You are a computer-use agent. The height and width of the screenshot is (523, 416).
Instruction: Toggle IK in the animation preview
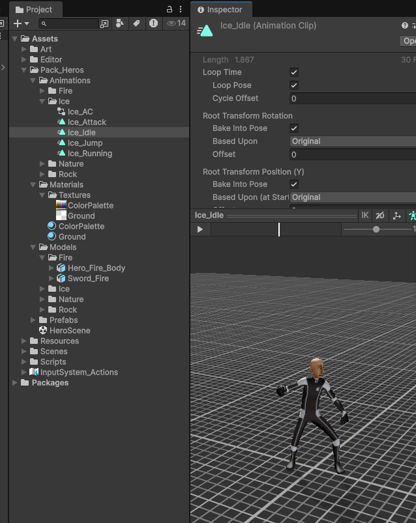tap(365, 216)
